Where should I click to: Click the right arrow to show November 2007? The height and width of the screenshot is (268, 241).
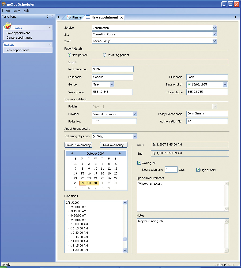click(120, 153)
